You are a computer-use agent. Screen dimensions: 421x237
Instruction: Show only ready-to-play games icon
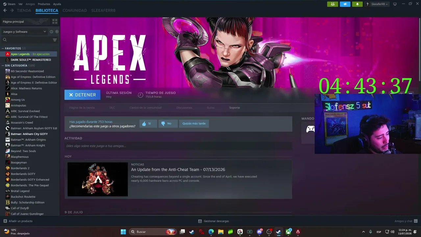[57, 32]
